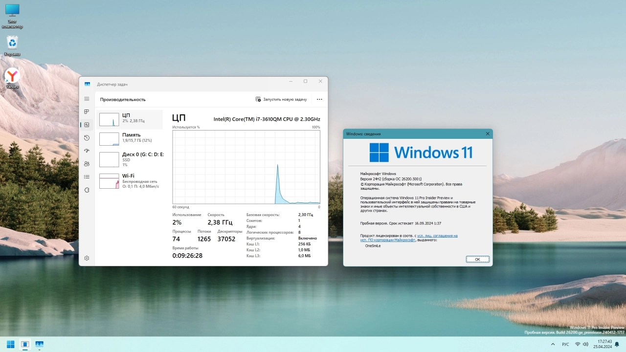Open the Windows Start menu
The width and height of the screenshot is (626, 352).
point(10,344)
